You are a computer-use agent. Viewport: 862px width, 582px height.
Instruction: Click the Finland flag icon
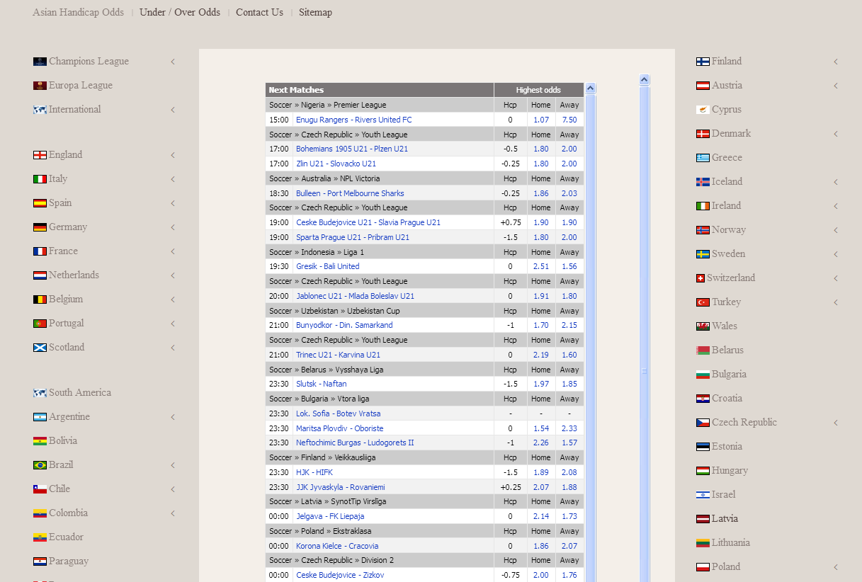pyautogui.click(x=703, y=62)
